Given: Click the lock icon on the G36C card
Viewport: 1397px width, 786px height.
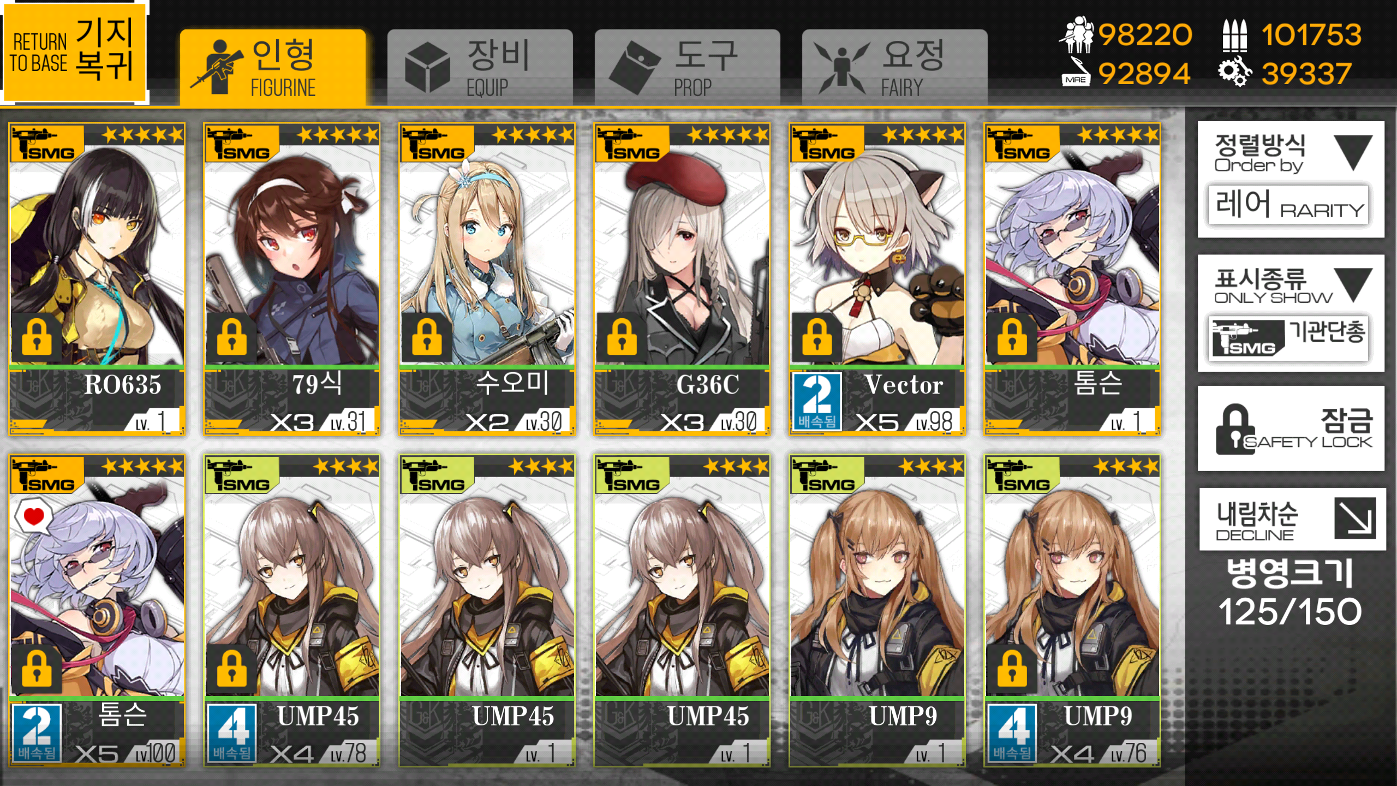Looking at the screenshot, I should 622,337.
